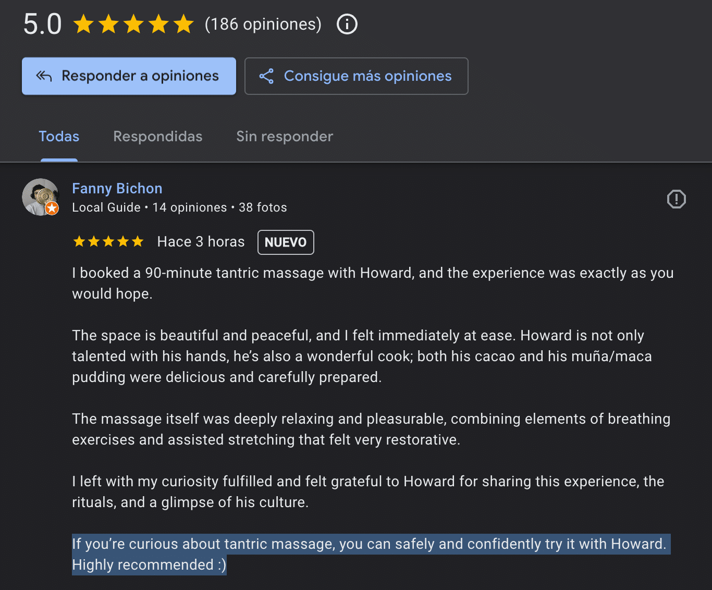Click the (186 opiniones) review count
The height and width of the screenshot is (590, 712).
pyautogui.click(x=263, y=24)
